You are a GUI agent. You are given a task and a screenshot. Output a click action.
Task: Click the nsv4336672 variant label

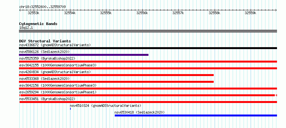(x=55, y=45)
